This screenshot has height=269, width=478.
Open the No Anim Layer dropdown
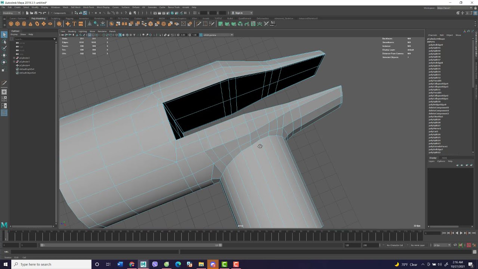(419, 245)
